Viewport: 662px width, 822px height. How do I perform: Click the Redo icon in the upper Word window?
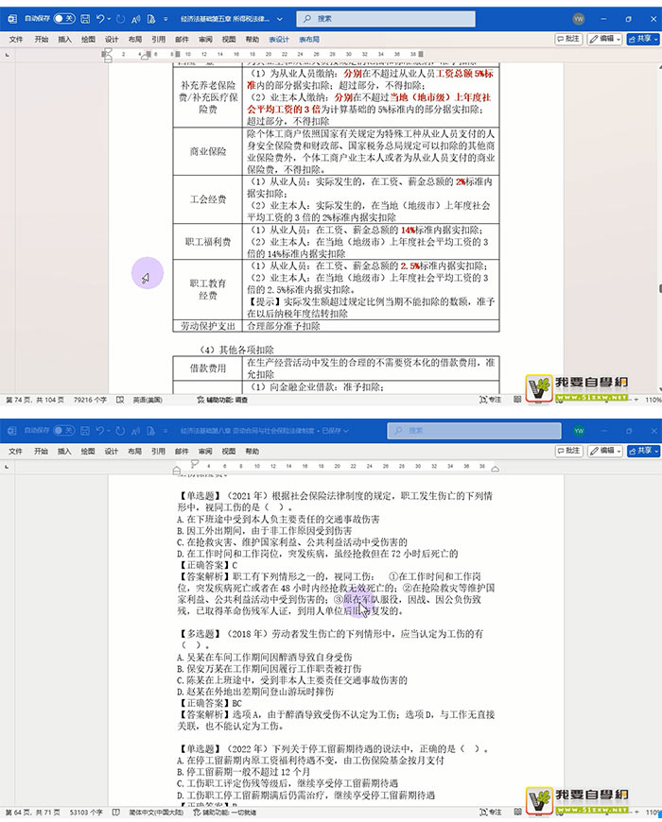(x=120, y=19)
